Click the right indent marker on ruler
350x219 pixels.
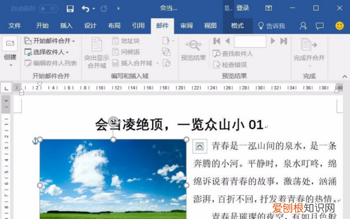(x=337, y=90)
